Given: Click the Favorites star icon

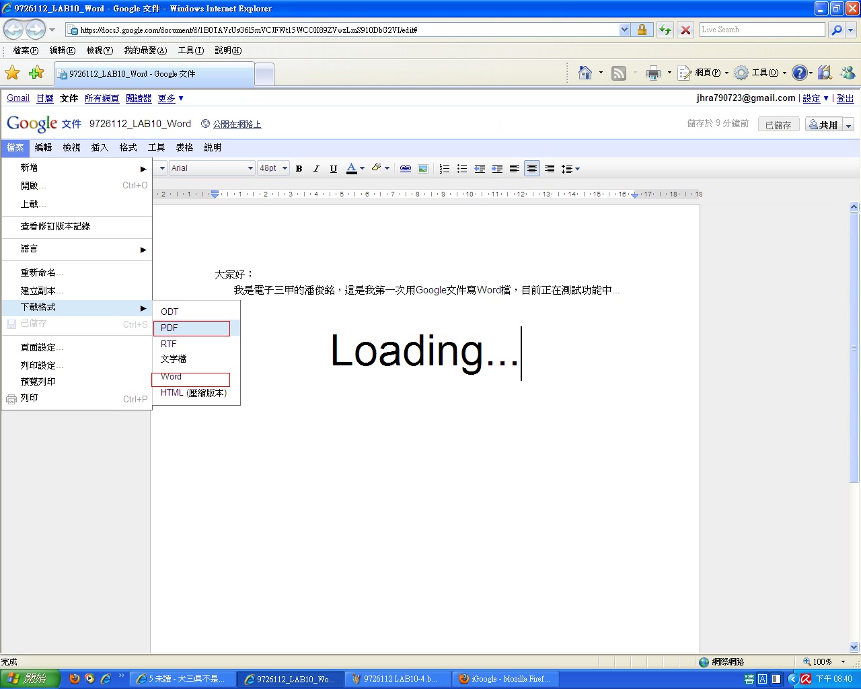Looking at the screenshot, I should (13, 73).
